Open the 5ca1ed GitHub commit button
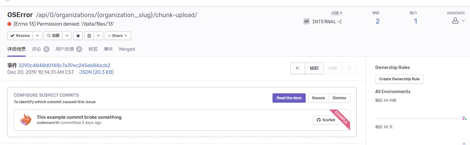 tap(326, 120)
